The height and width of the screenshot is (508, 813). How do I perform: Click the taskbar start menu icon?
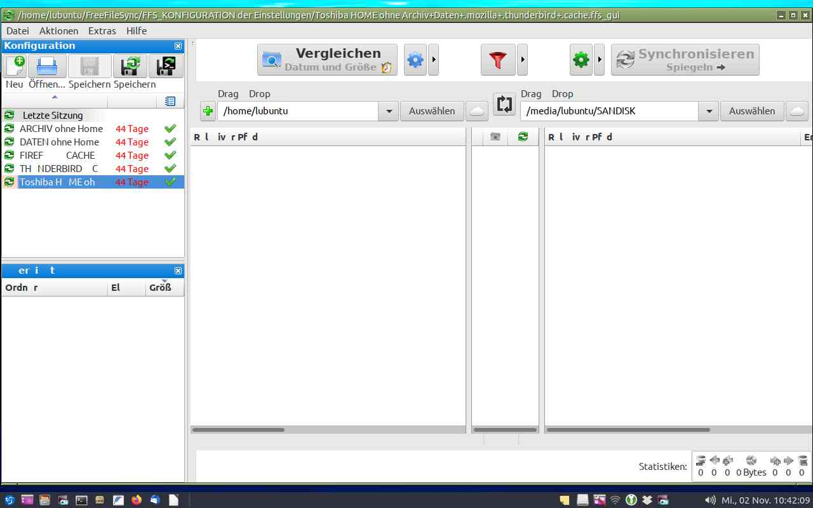[x=9, y=500]
